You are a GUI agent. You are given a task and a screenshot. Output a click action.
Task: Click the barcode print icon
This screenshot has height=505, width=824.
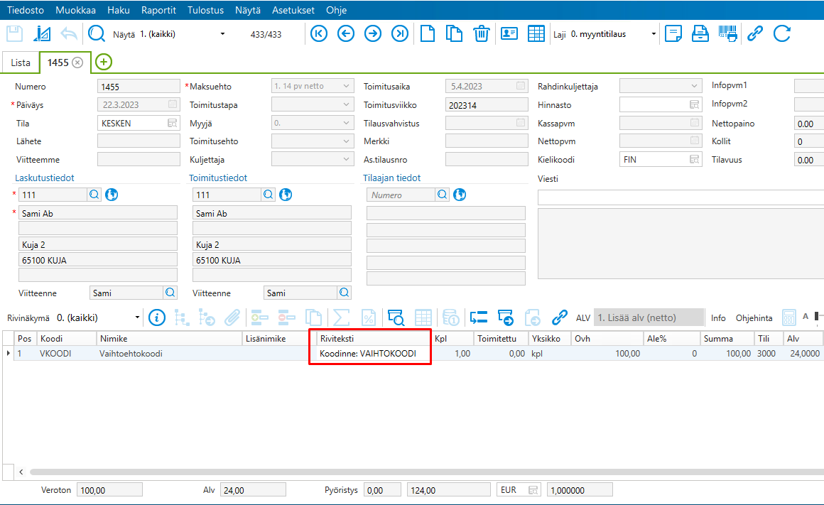[x=727, y=33]
